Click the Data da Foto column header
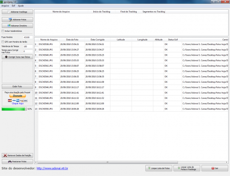Viewport: 230px width, 176px height. [72, 40]
